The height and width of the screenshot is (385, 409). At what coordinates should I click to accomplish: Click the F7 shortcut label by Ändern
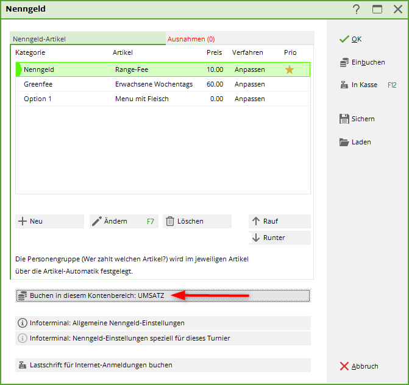(150, 222)
